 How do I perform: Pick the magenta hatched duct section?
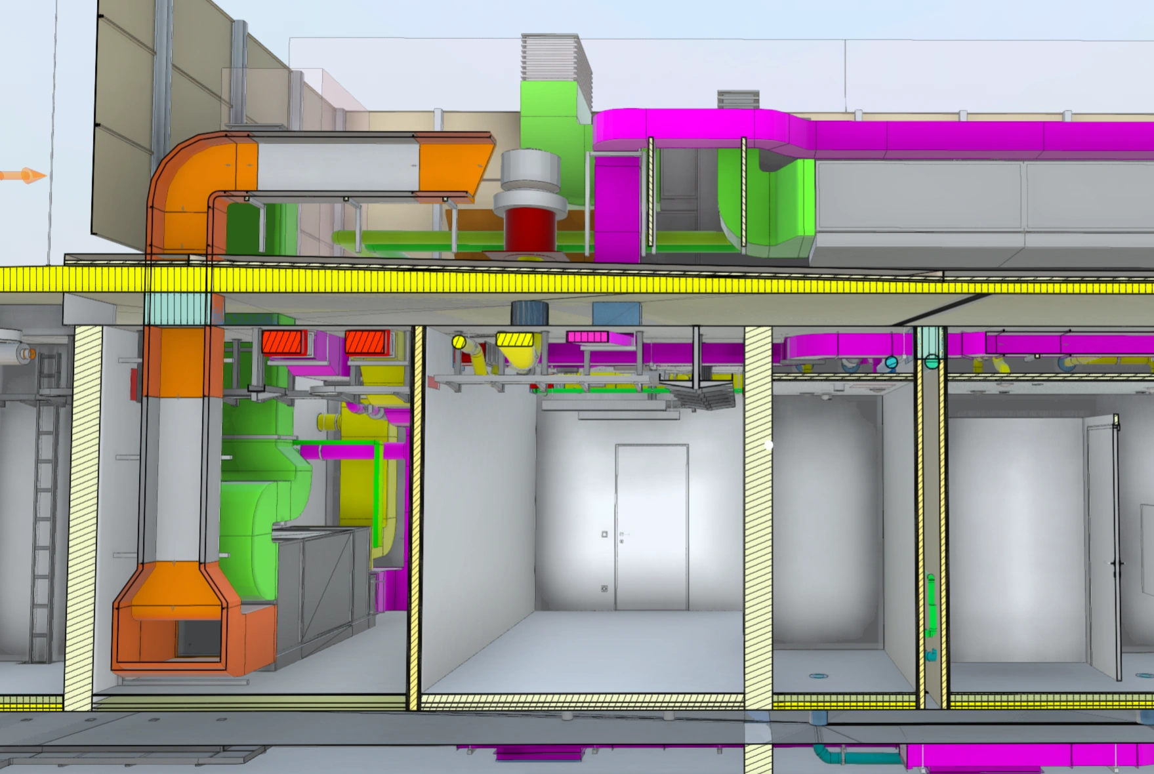[588, 337]
